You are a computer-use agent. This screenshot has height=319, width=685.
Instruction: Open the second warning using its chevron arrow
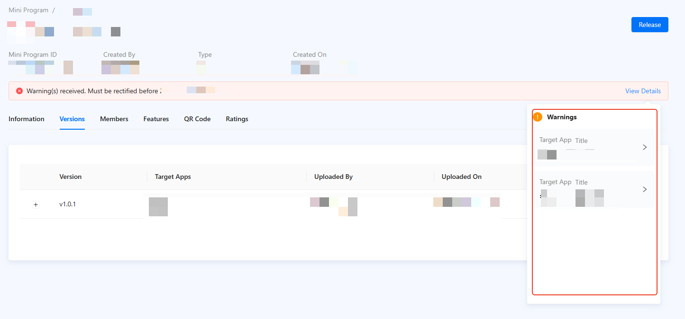coord(644,189)
